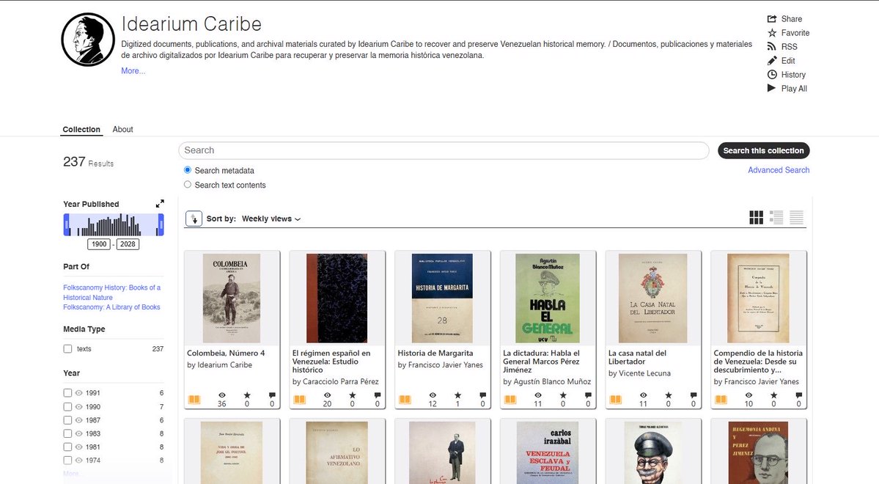Image resolution: width=879 pixels, height=484 pixels.
Task: Select Search text contents radio button
Action: 188,185
